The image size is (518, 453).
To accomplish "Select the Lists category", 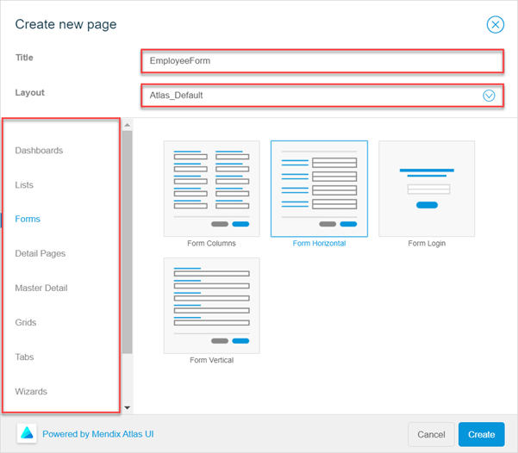I will pyautogui.click(x=25, y=185).
